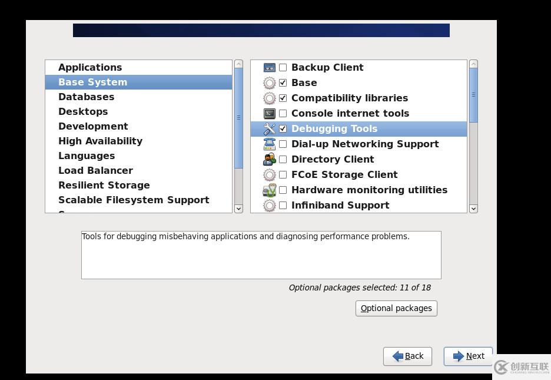
Task: Click the terminal icon for Console internet tools
Action: 270,114
